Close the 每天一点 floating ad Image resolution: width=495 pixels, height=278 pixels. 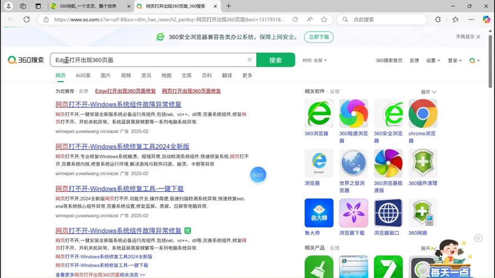(x=478, y=239)
